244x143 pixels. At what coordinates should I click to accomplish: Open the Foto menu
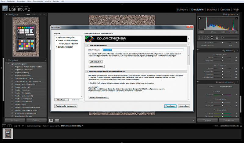(29, 1)
